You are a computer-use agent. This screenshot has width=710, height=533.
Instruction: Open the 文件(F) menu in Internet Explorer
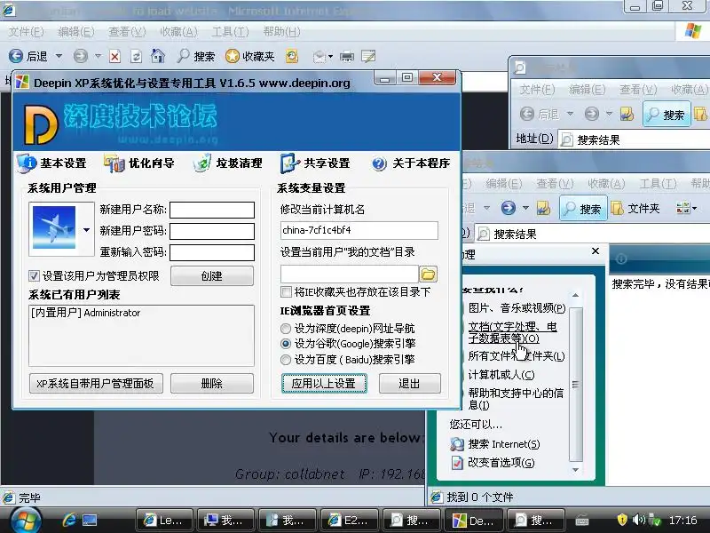click(x=27, y=32)
